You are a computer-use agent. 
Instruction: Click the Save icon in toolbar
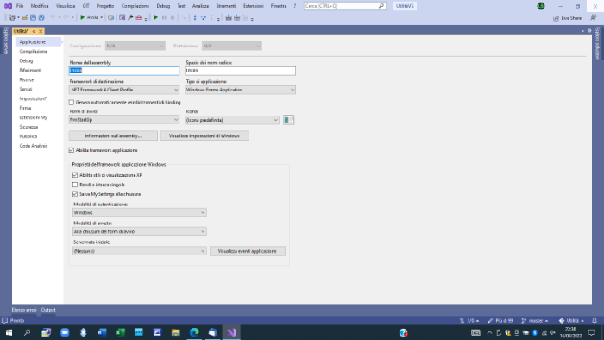coord(33,17)
